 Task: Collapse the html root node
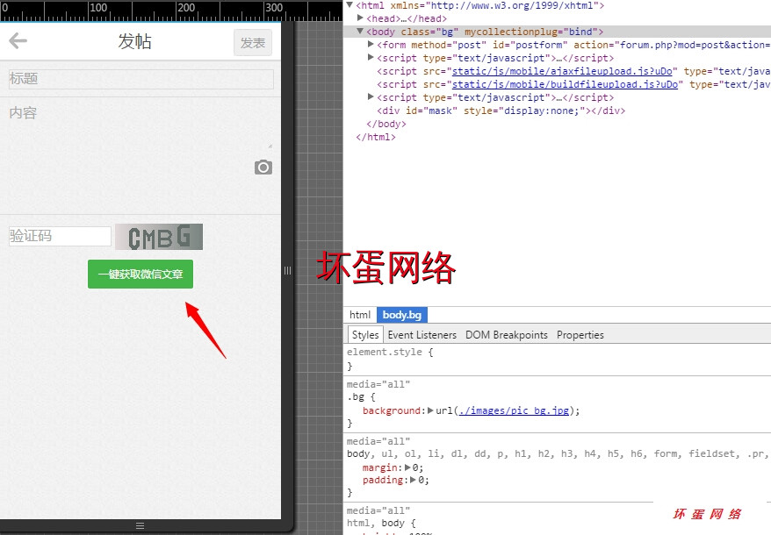coord(349,5)
